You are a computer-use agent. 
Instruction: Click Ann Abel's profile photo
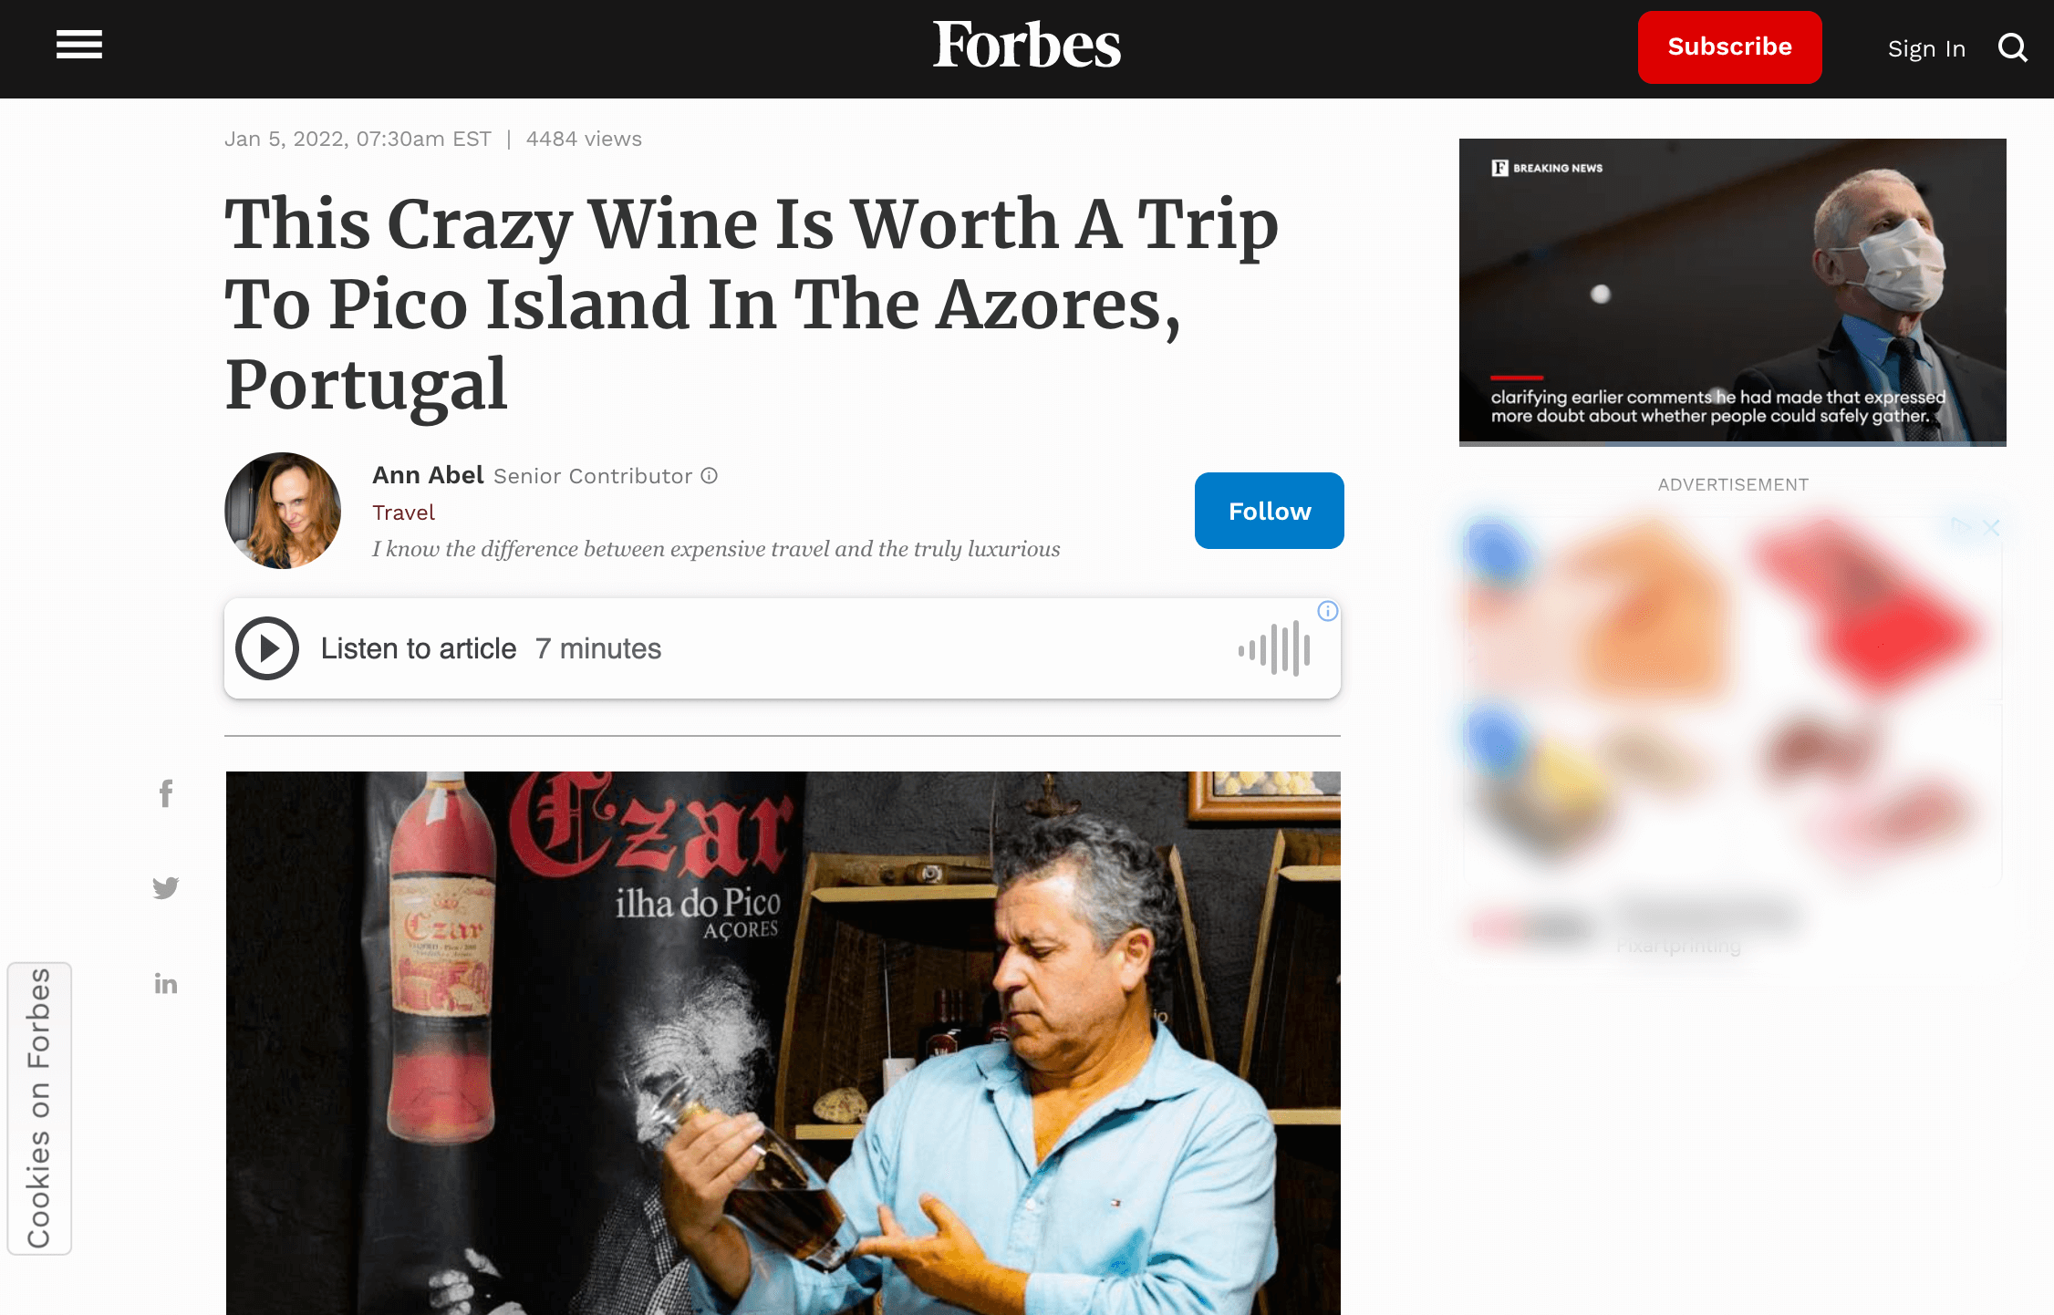point(283,511)
